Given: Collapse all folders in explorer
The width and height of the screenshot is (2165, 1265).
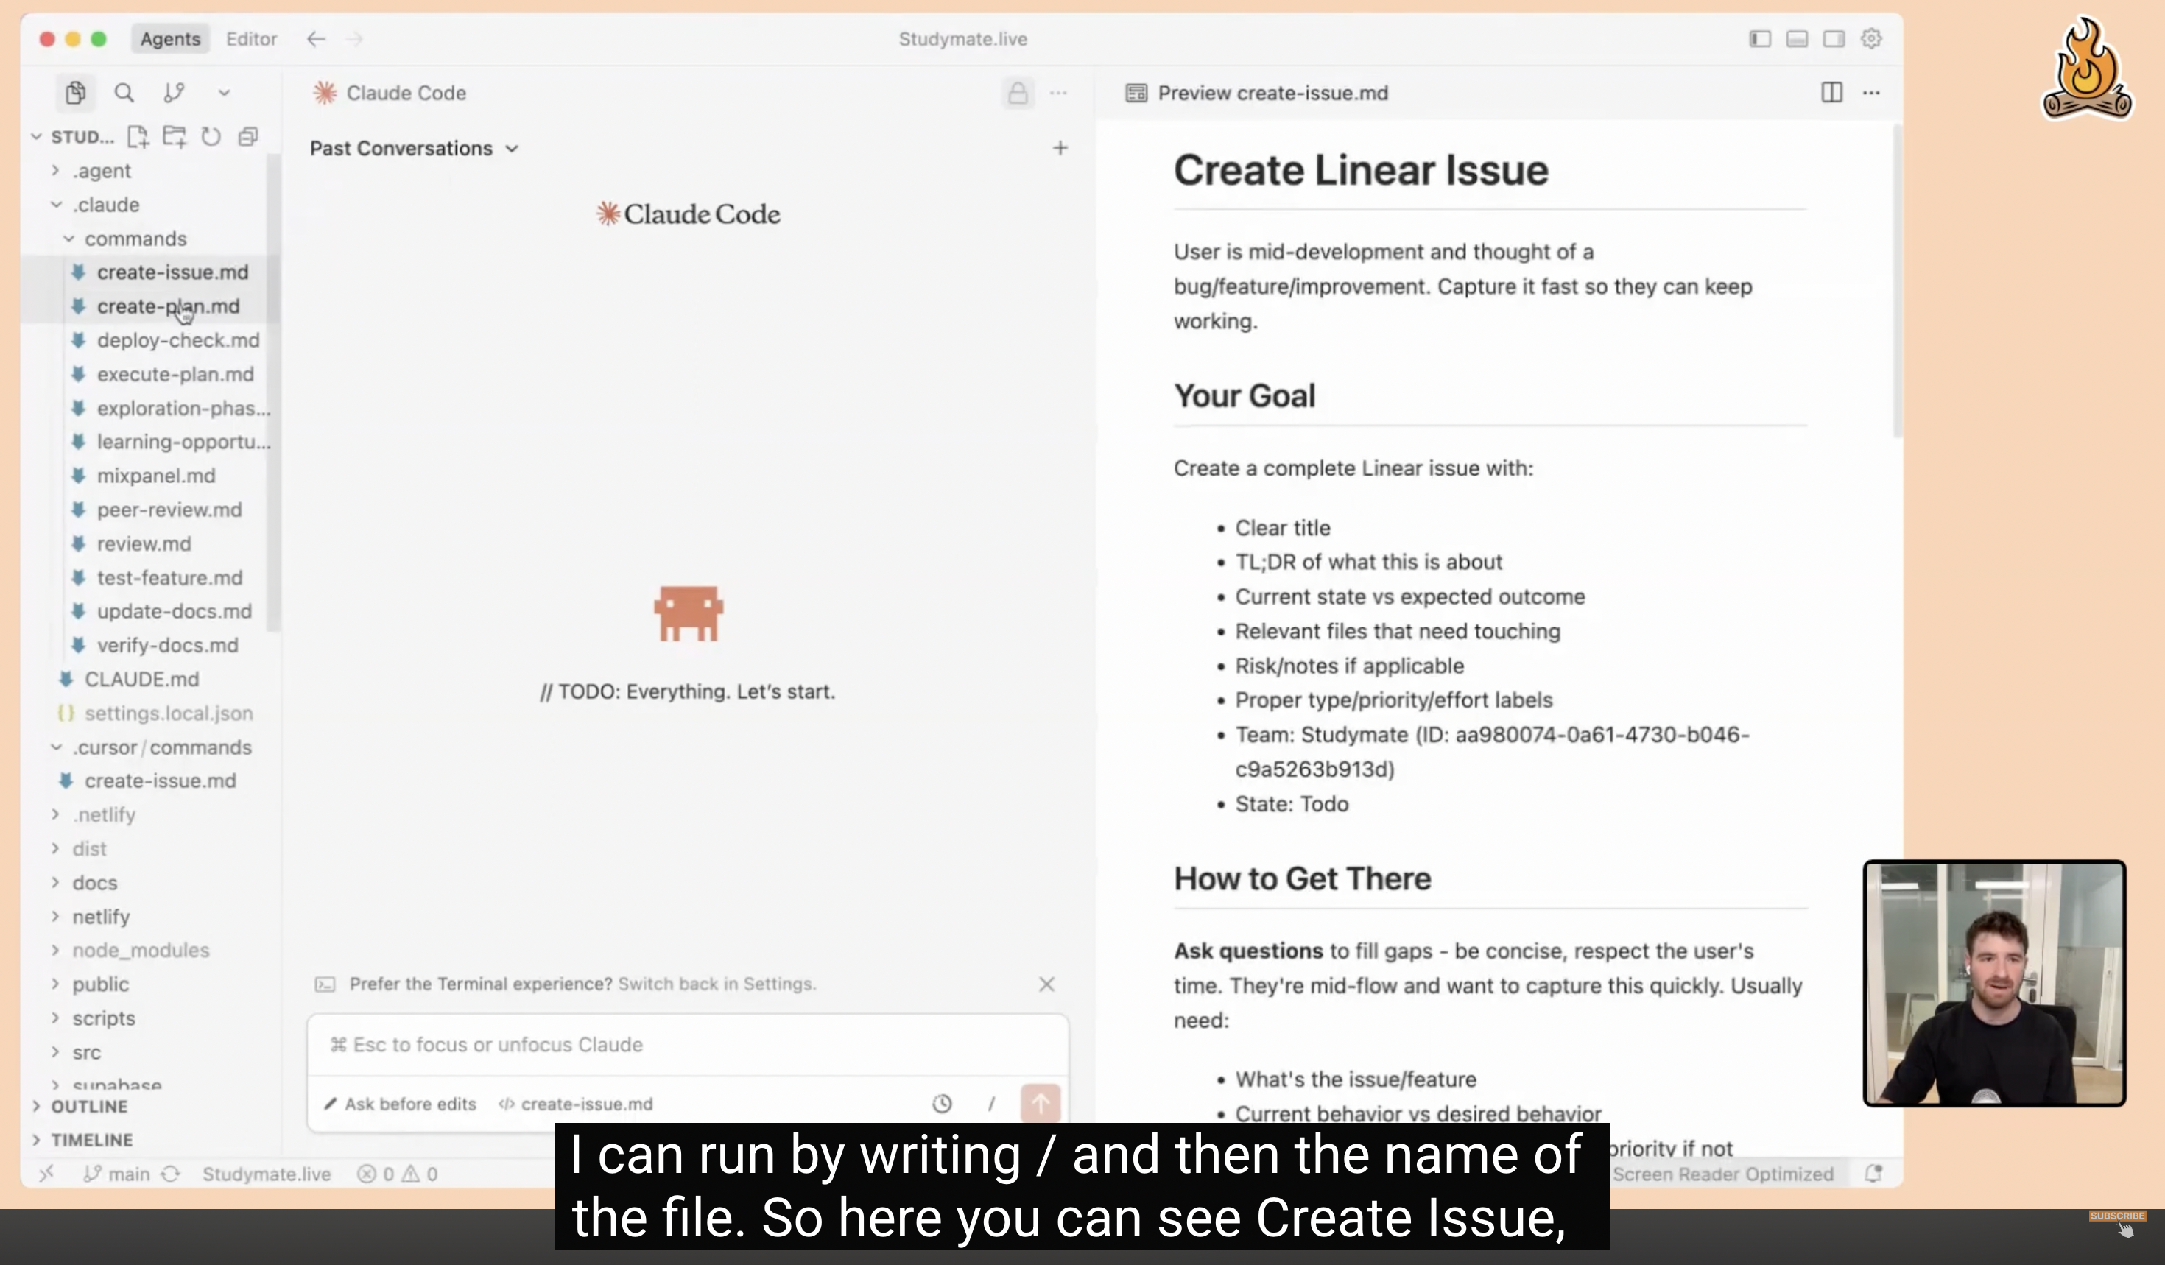Looking at the screenshot, I should 248,136.
